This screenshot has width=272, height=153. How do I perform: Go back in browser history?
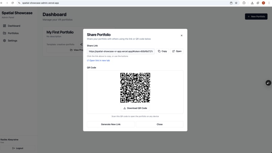click(2, 3)
